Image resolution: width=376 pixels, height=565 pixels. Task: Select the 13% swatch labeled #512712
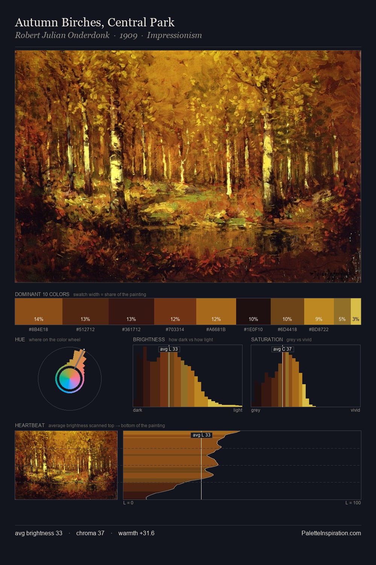point(85,312)
